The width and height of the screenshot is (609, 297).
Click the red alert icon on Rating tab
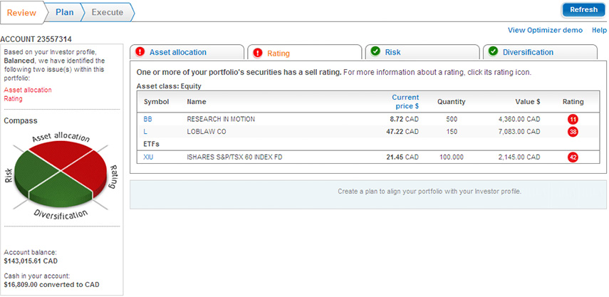(x=258, y=53)
